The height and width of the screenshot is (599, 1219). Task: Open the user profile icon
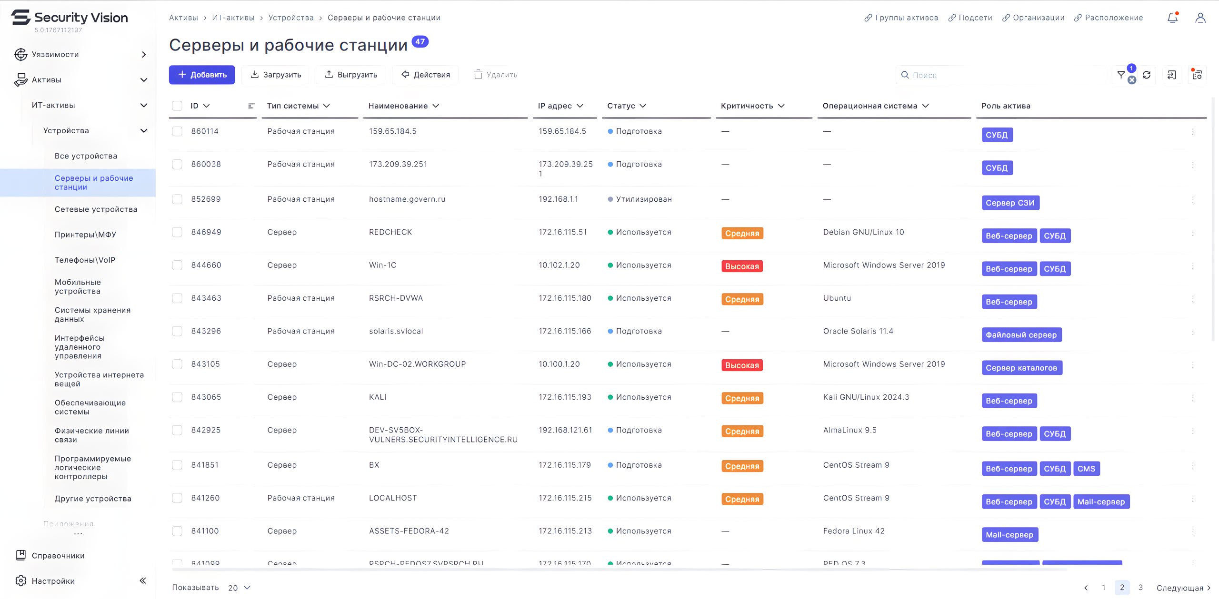pyautogui.click(x=1200, y=18)
